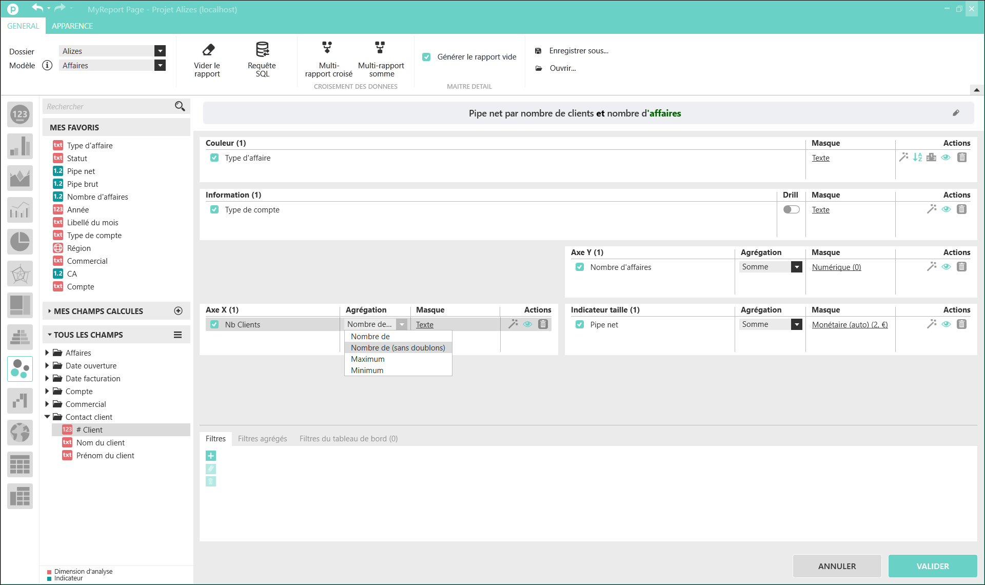
Task: Click the sort icon for Type d'affaire
Action: 917,158
